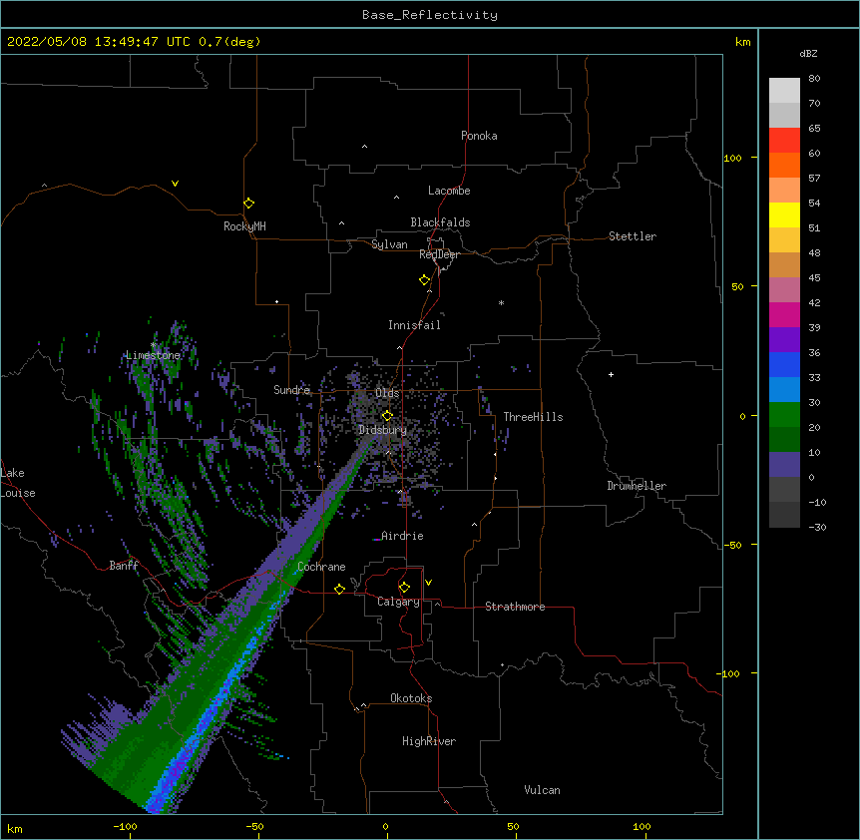This screenshot has height=840, width=860.
Task: Click the Cochrane label
Action: coord(321,567)
